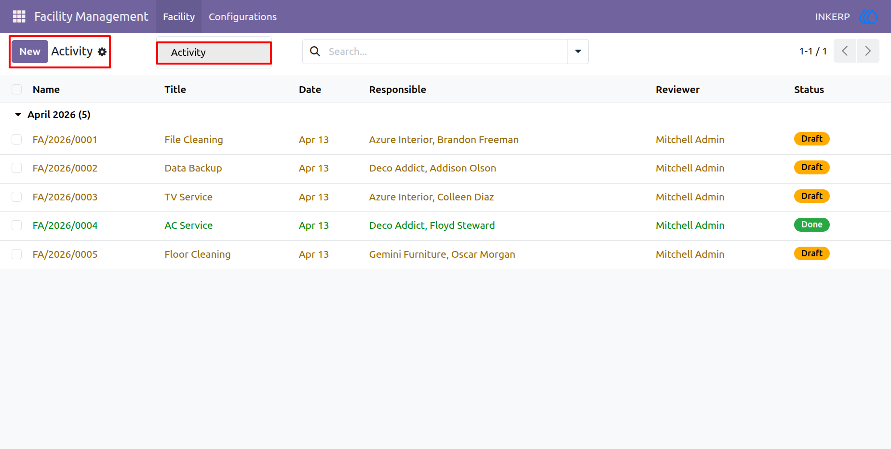This screenshot has height=449, width=891.
Task: Open the INKERP company logo icon
Action: click(x=868, y=17)
